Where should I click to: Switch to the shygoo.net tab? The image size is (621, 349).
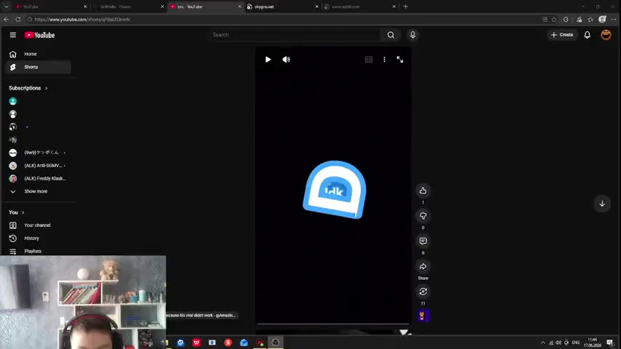(x=282, y=7)
